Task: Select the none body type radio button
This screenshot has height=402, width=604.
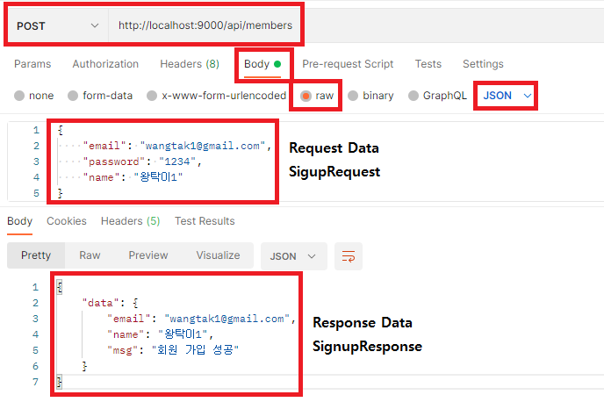Action: pos(19,96)
